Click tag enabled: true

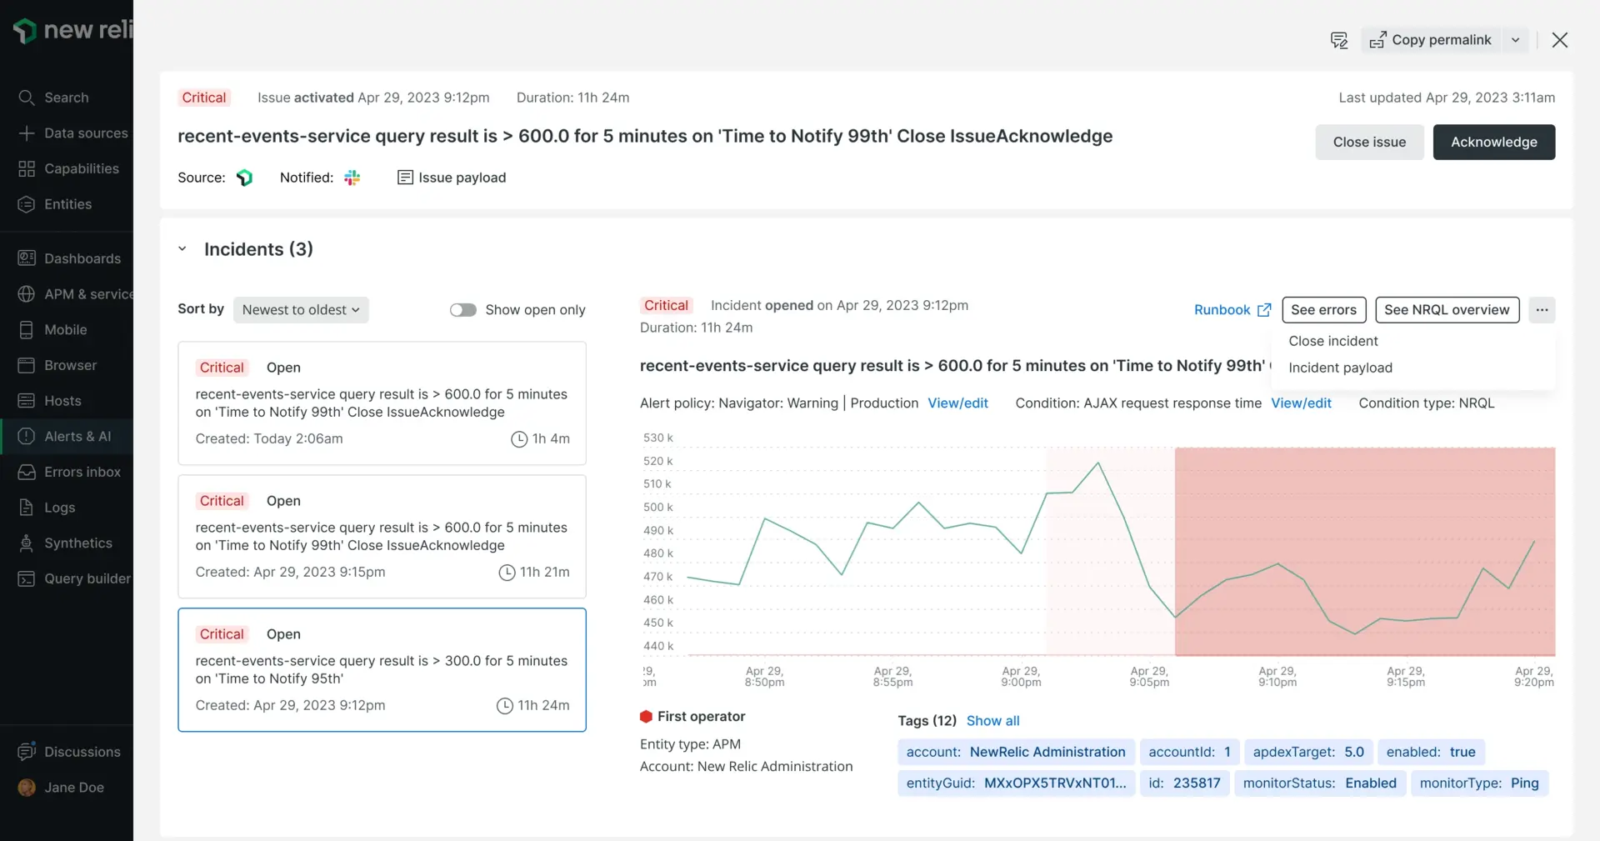(1431, 752)
